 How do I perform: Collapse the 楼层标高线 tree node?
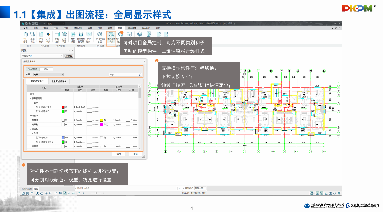point(31,98)
